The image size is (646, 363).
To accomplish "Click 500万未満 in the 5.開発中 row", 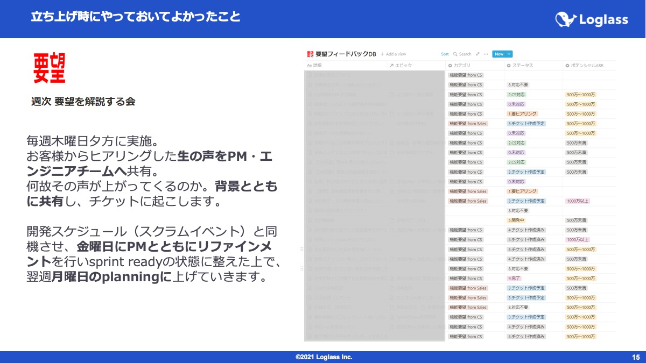I will tap(576, 220).
